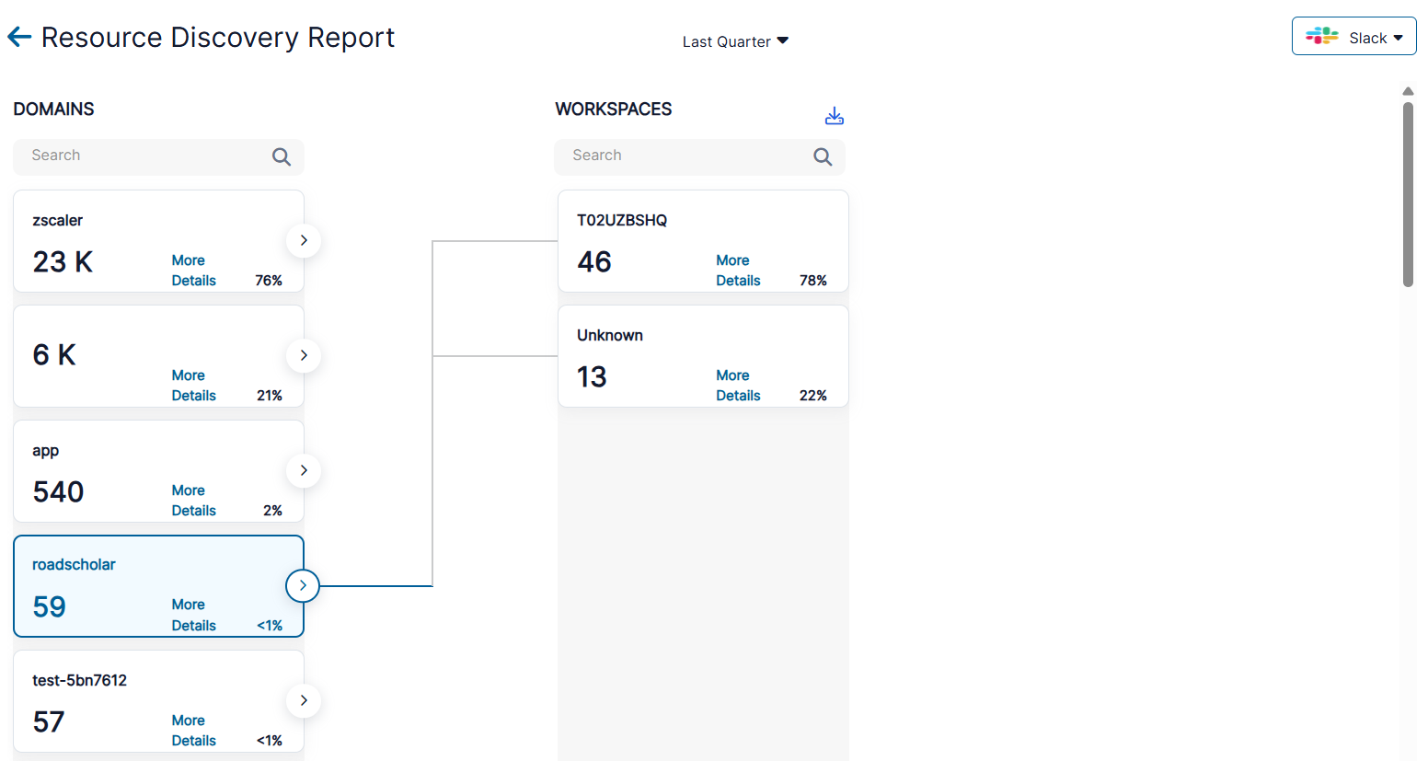Click the 78% value on T02UZBSHQ card
The image size is (1428, 761).
(813, 281)
